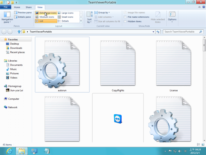Refresh the TeamViewerPortable folder

click(158, 32)
